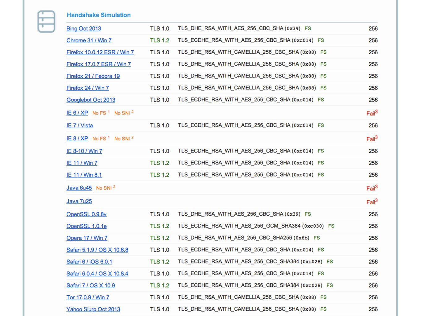Open Firefox 17.0.7 ESR / Win 7 link

[99, 64]
